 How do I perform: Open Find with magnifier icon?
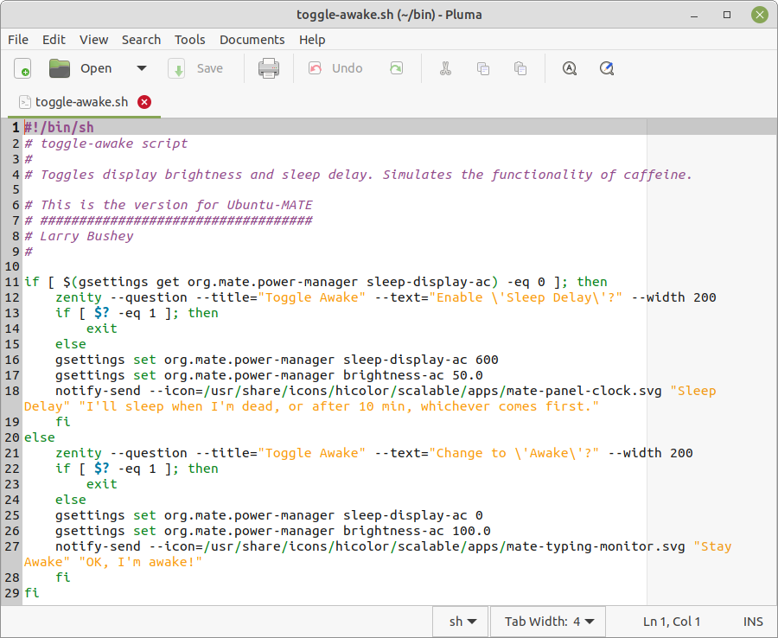570,68
